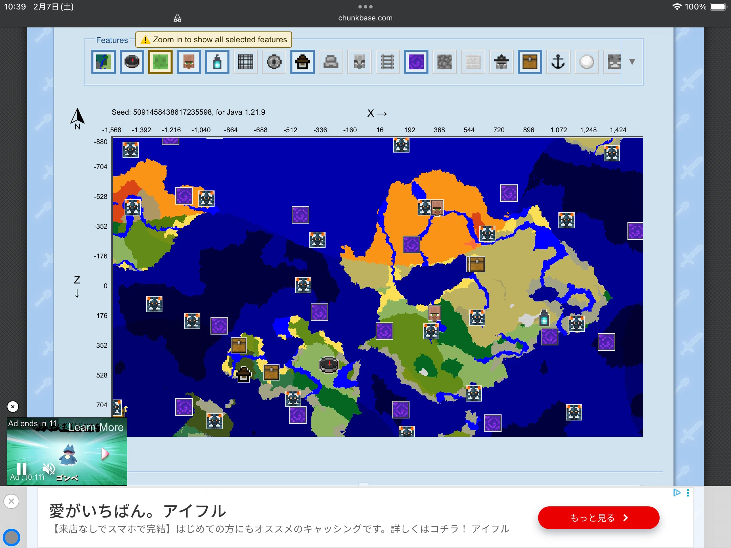Click the もっと見る red button
731x548 pixels.
pyautogui.click(x=599, y=518)
